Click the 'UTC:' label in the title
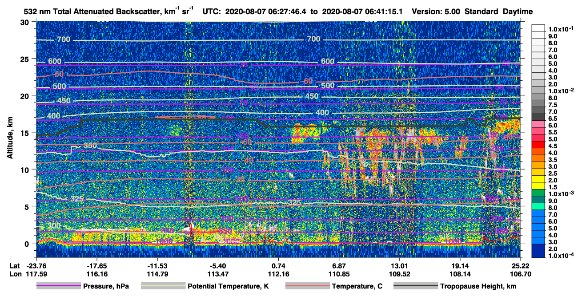 (x=212, y=12)
